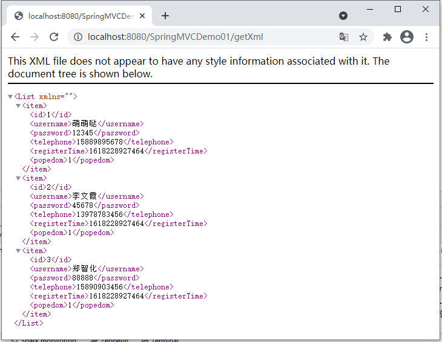
Task: Open a new tab with the plus button
Action: (x=165, y=16)
